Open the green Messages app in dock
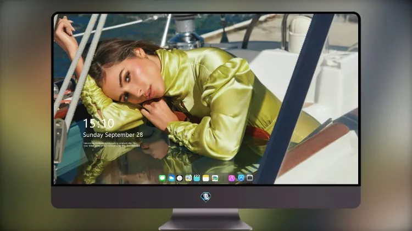 pyautogui.click(x=163, y=178)
